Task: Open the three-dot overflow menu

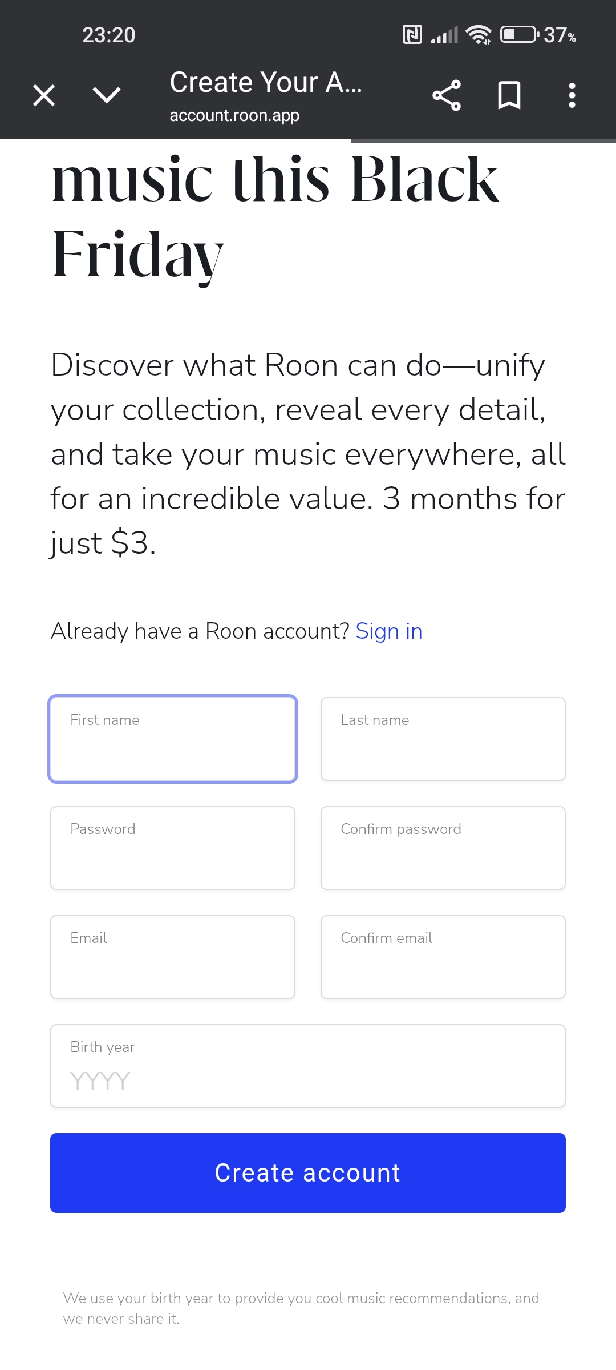Action: pyautogui.click(x=572, y=95)
